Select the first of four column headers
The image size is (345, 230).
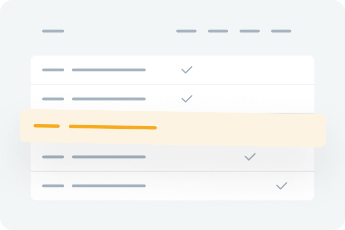point(186,31)
